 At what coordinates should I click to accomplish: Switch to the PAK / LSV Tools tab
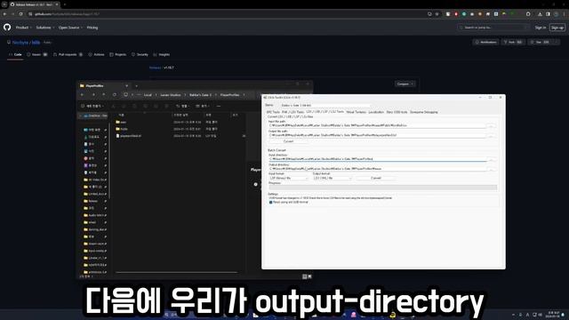point(293,112)
